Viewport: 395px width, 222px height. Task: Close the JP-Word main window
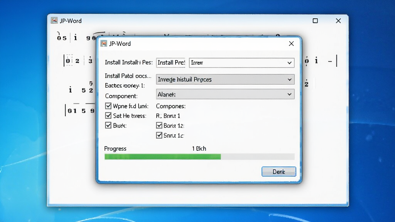click(x=338, y=21)
